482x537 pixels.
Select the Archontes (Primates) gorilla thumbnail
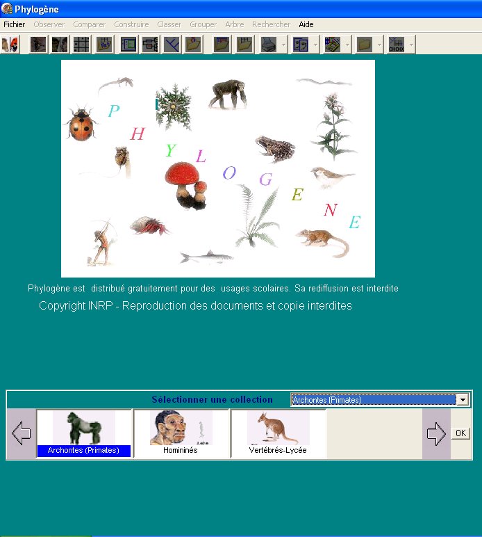coord(84,433)
